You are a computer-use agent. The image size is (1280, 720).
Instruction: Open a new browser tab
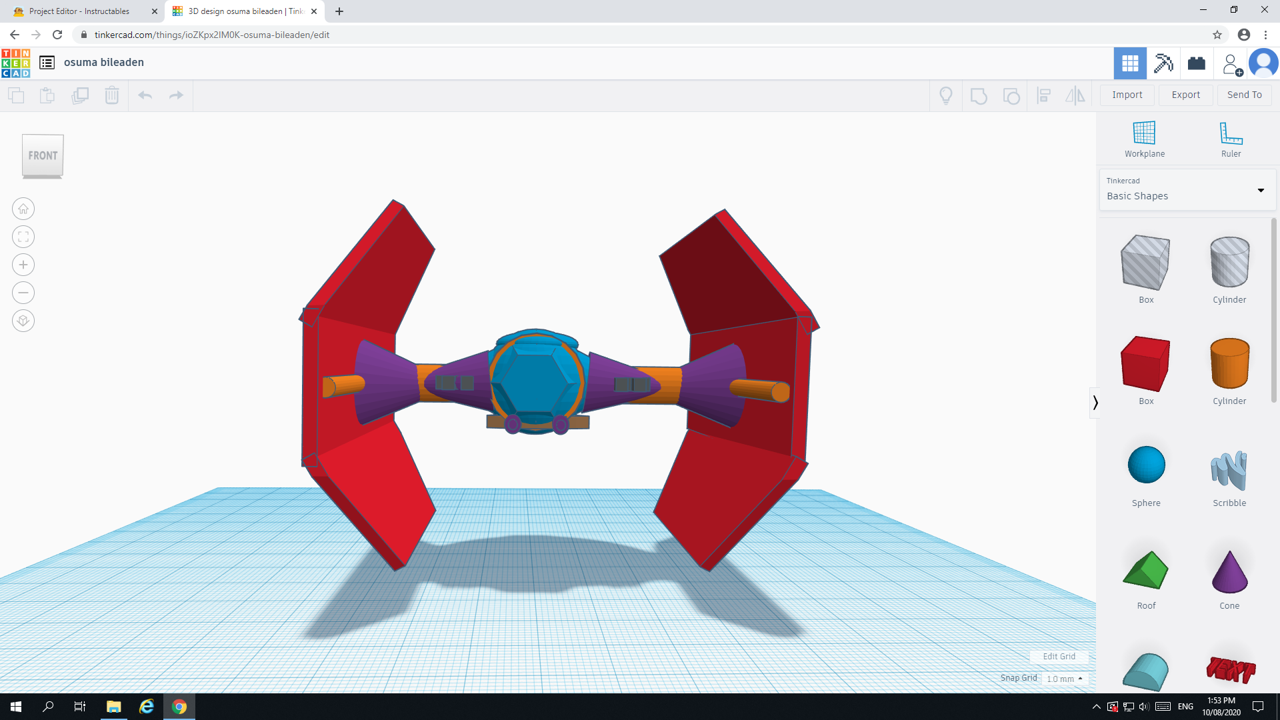(x=339, y=11)
